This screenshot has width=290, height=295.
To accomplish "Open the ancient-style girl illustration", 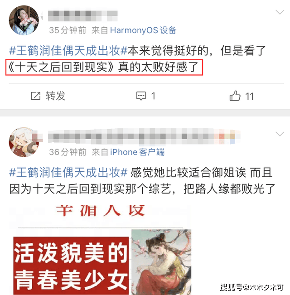I will 161,262.
